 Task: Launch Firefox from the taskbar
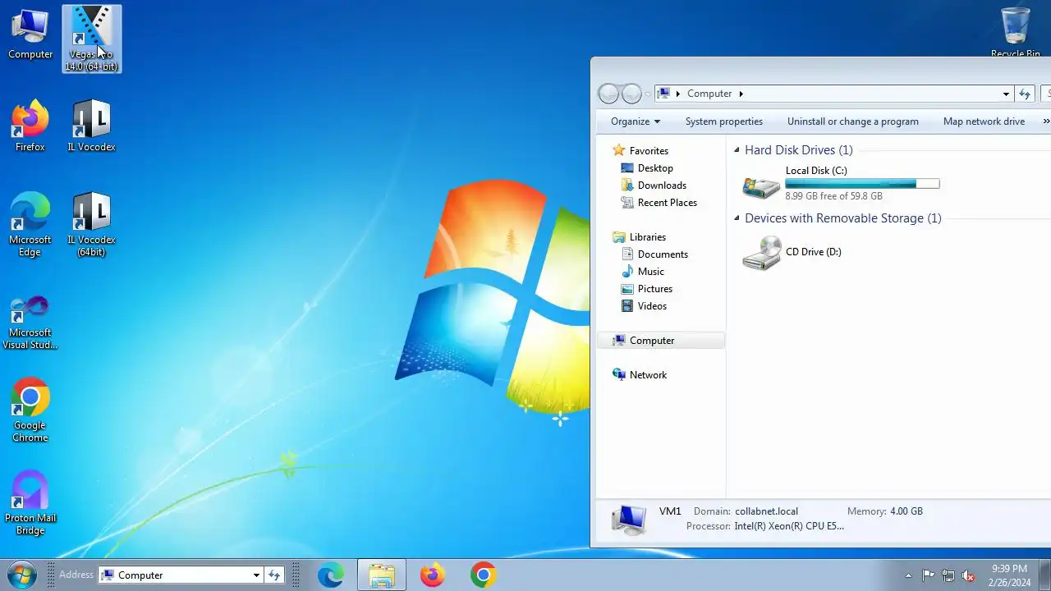click(x=433, y=575)
